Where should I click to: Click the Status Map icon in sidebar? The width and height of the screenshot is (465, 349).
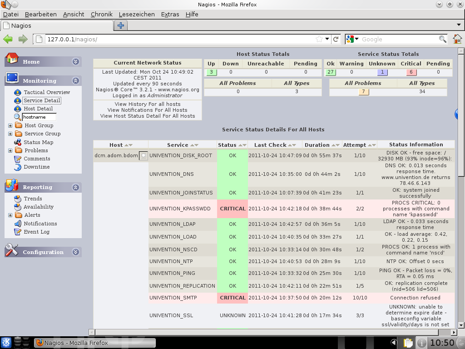18,142
